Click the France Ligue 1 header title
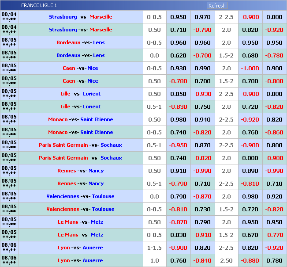The height and width of the screenshot is (267, 287). point(39,6)
